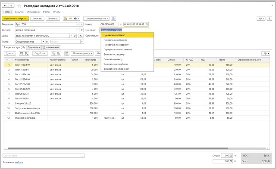Click the copy rows icon in table toolbar
Screen dimensions: 276x169
click(x=53, y=53)
